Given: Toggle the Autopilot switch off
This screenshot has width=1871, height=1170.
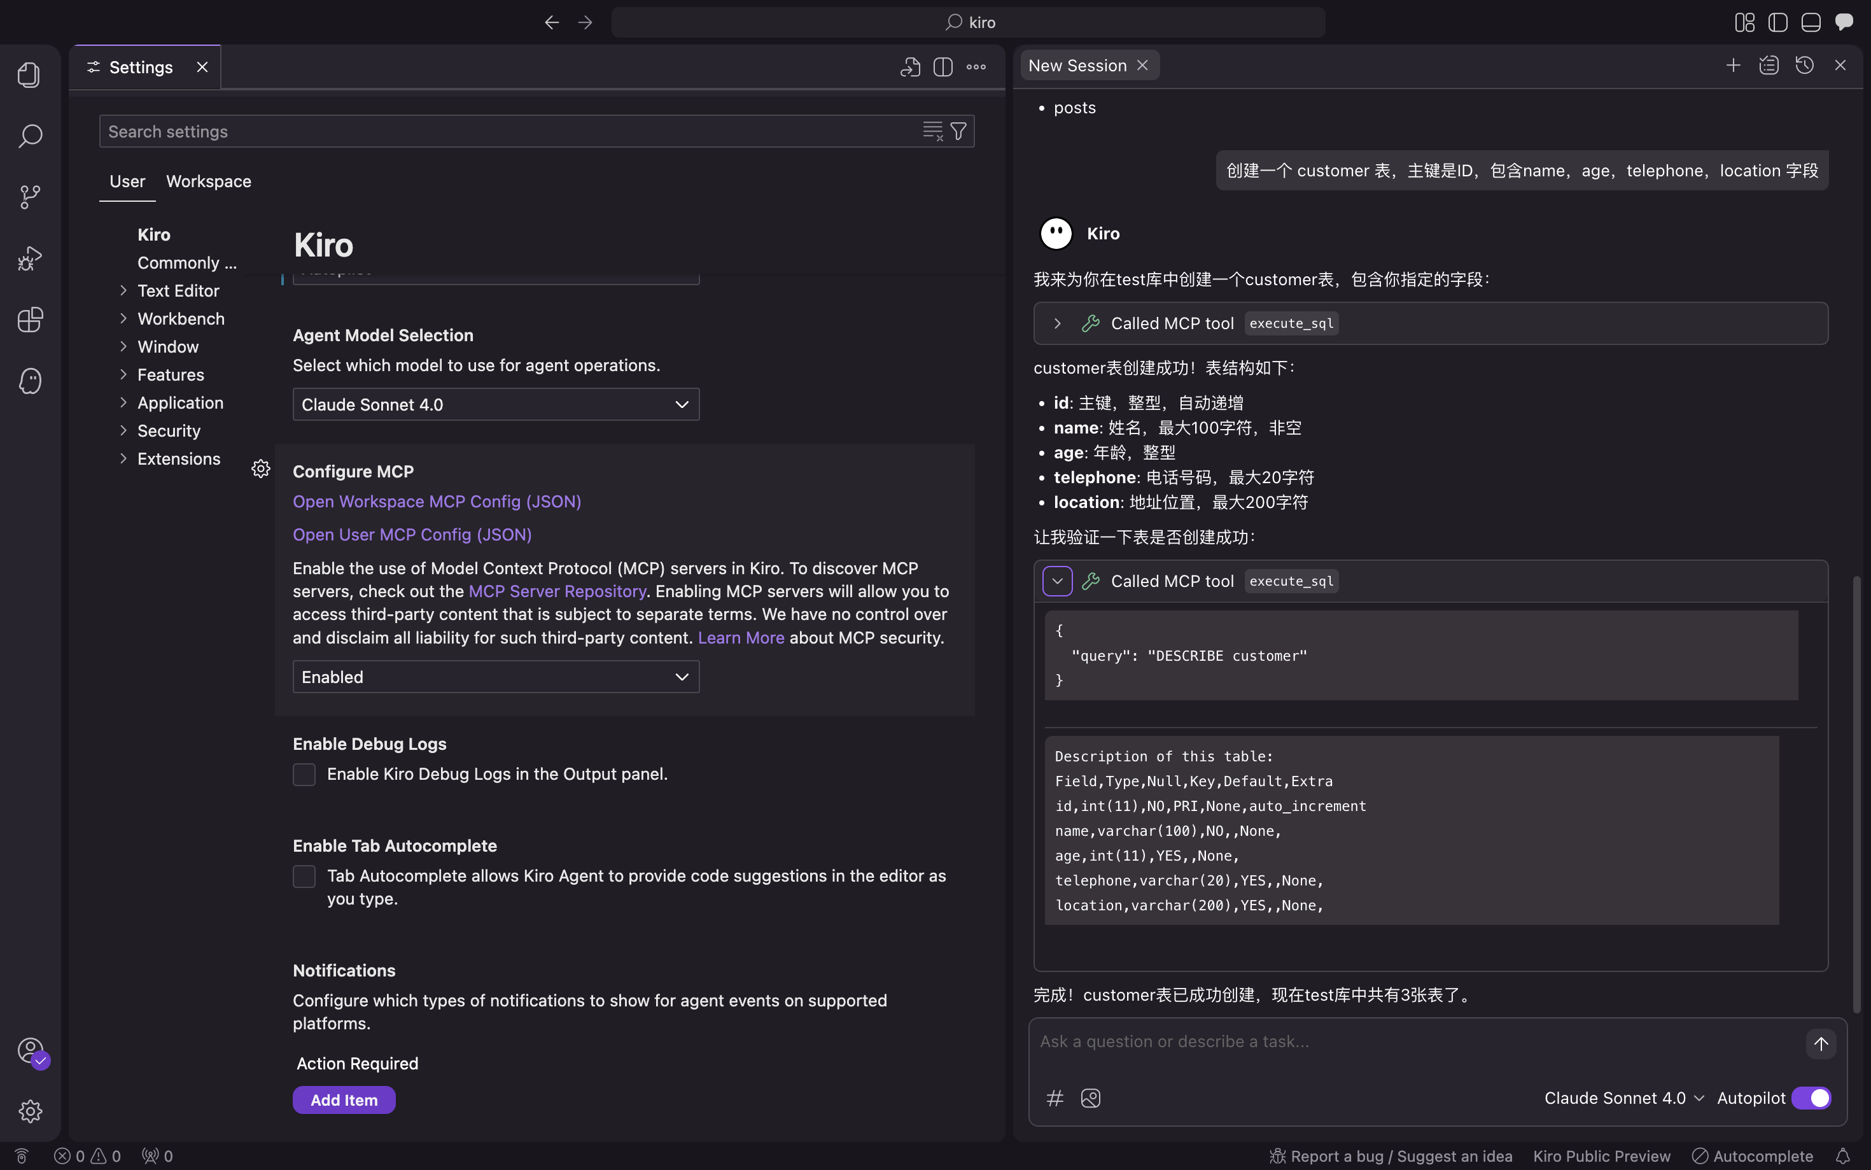Looking at the screenshot, I should click(1811, 1098).
